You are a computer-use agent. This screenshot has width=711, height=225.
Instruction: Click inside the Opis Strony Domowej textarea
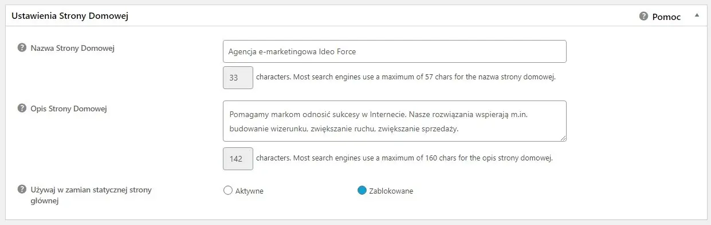pyautogui.click(x=394, y=121)
